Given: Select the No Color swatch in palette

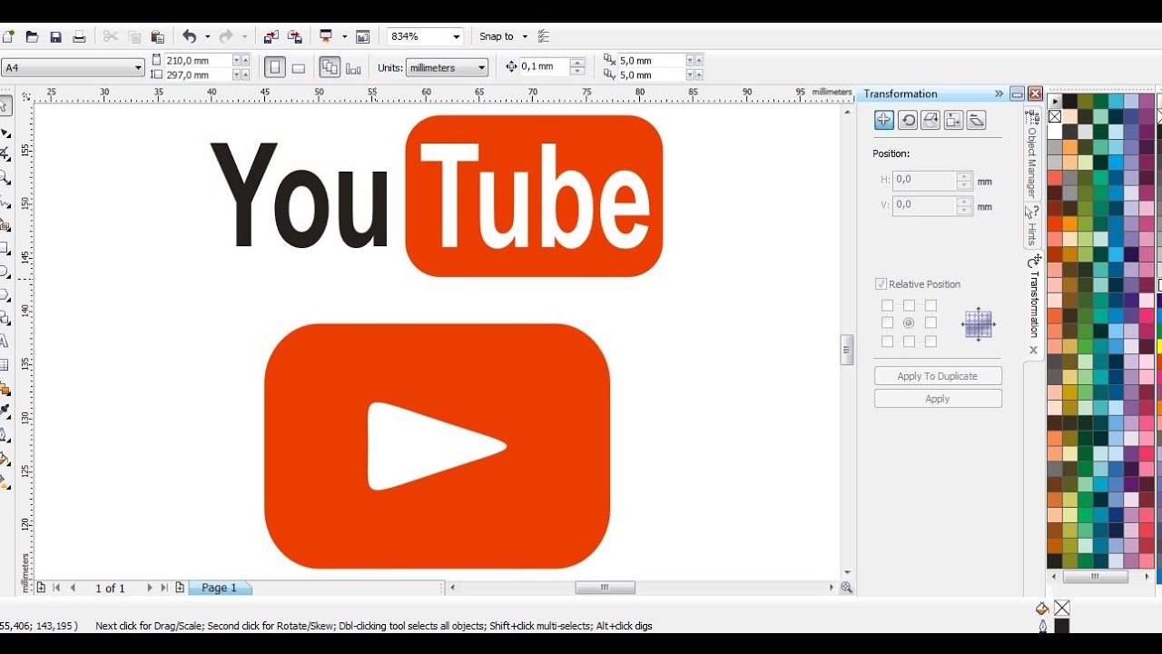Looking at the screenshot, I should click(1055, 116).
